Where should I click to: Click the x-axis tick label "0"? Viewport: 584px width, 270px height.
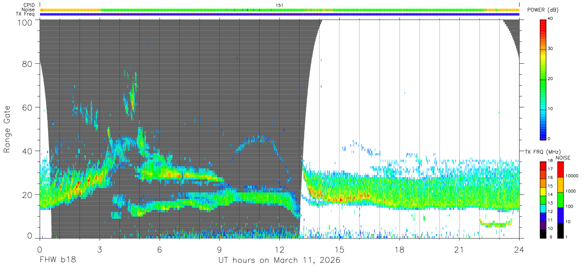(x=39, y=250)
